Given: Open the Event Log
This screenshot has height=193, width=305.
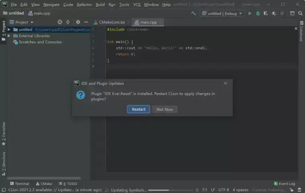Looking at the screenshot, I should coord(285,184).
